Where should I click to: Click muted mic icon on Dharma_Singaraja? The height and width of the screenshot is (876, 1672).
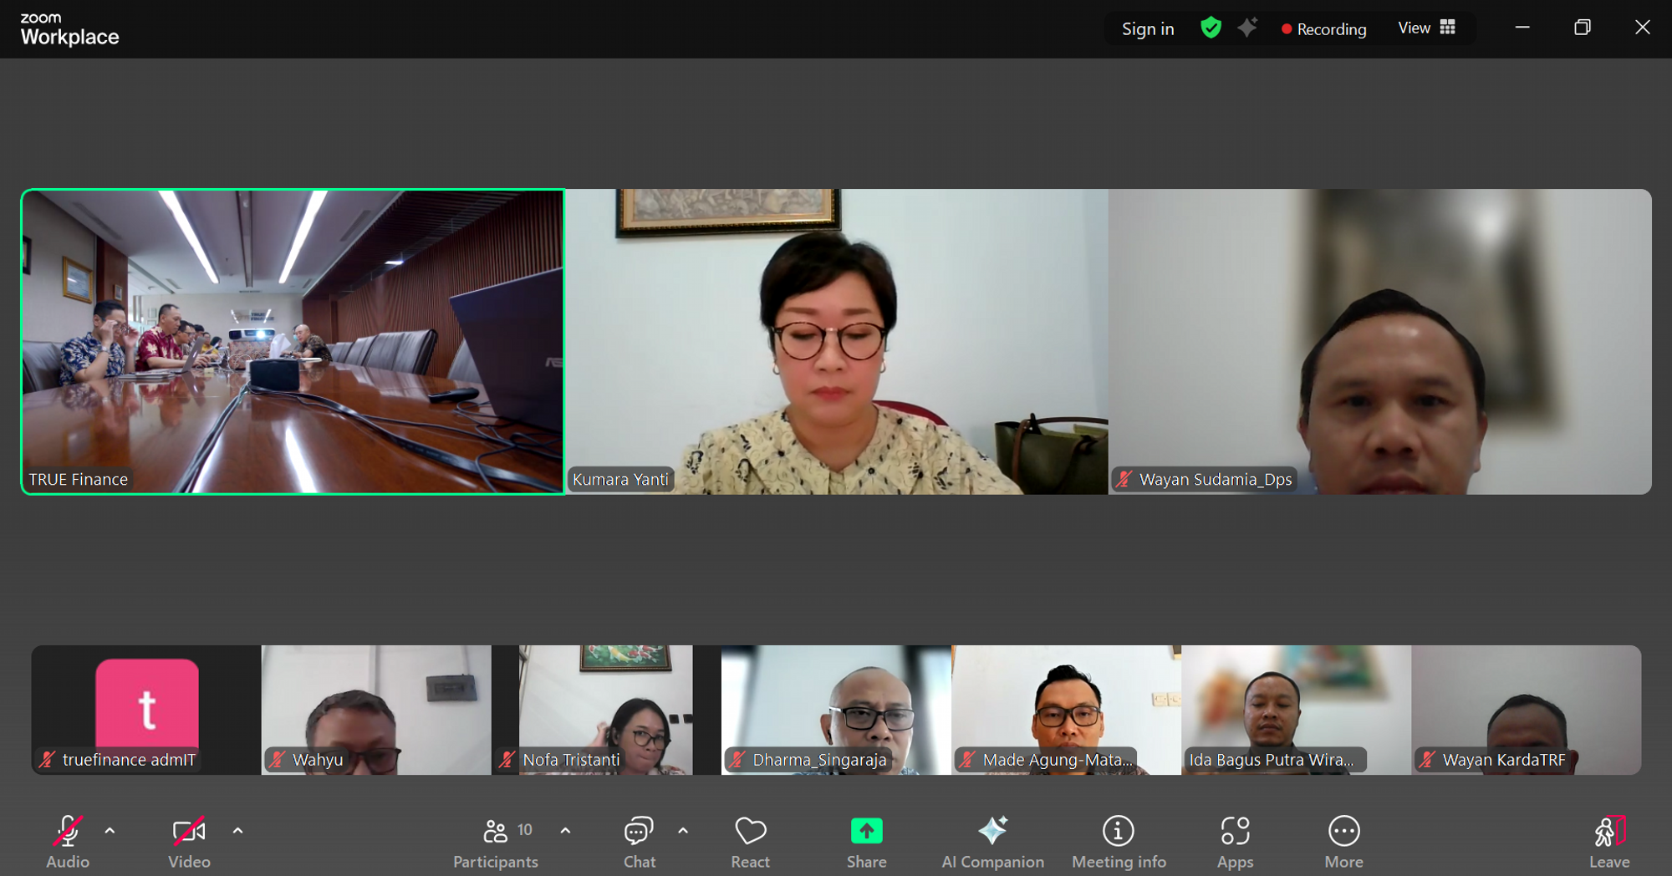737,760
